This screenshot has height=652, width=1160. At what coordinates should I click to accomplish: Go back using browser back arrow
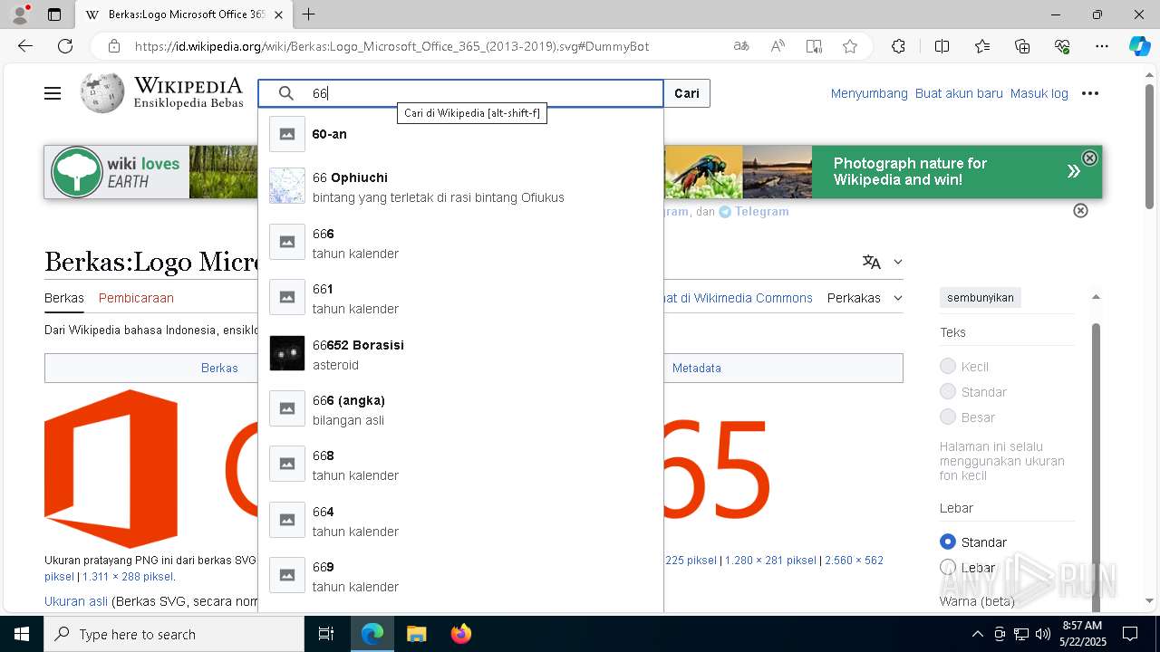(x=25, y=46)
